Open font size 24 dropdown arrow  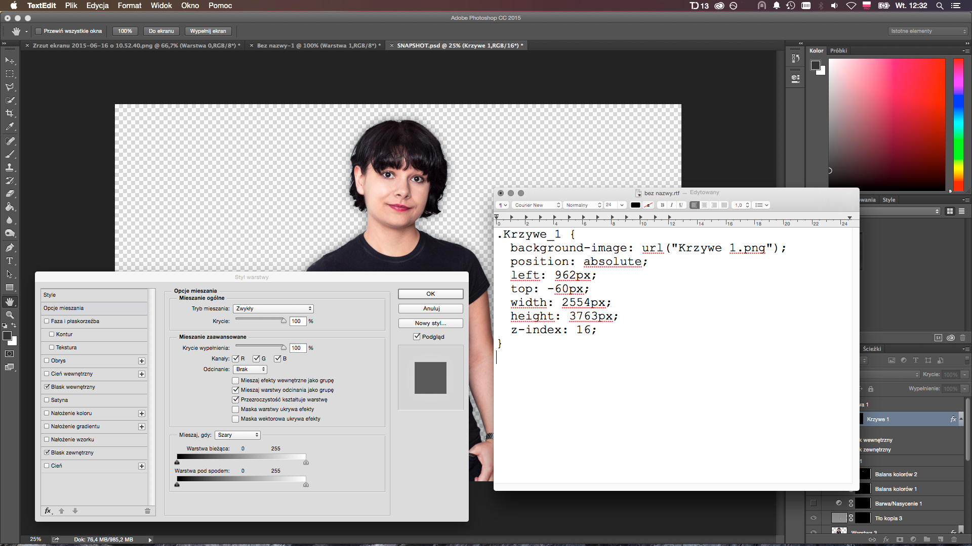(x=622, y=205)
